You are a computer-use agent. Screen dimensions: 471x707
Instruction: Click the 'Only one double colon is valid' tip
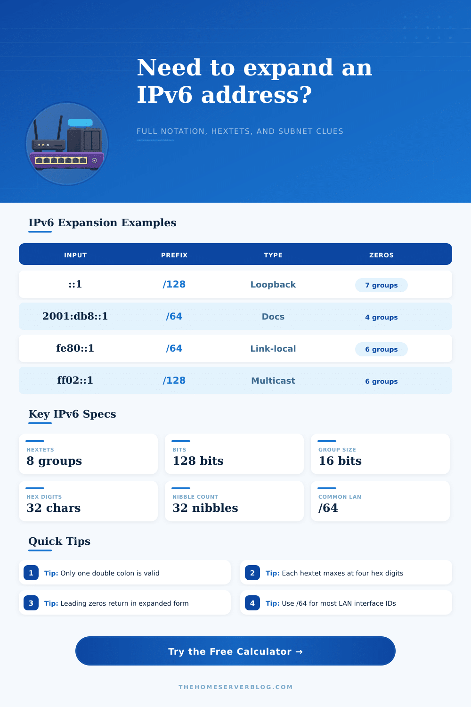click(x=125, y=572)
